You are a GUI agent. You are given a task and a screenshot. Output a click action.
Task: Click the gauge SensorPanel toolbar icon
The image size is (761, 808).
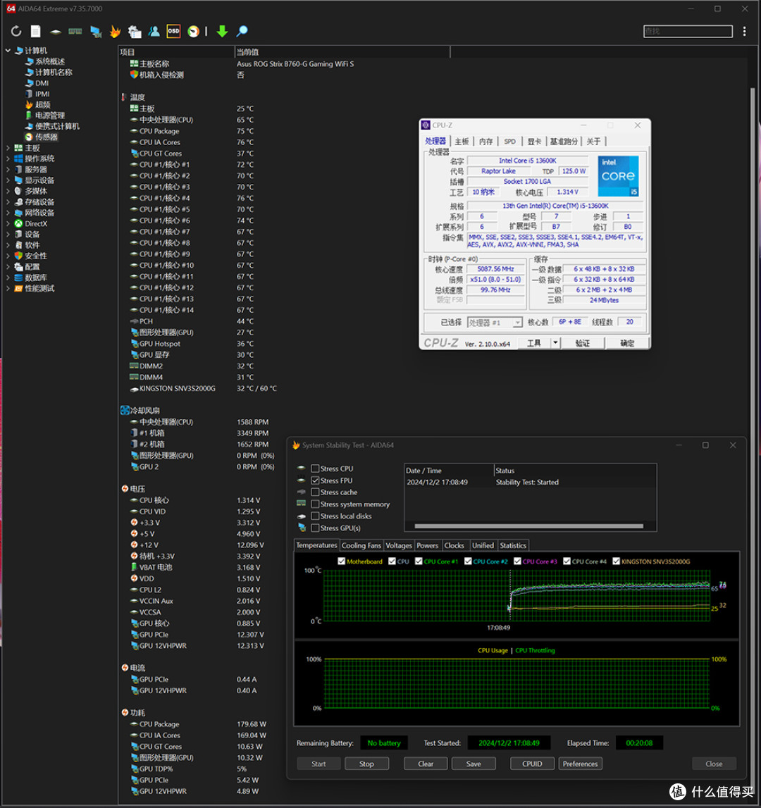tap(193, 32)
